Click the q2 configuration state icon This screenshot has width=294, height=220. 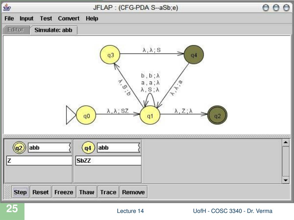coord(19,148)
